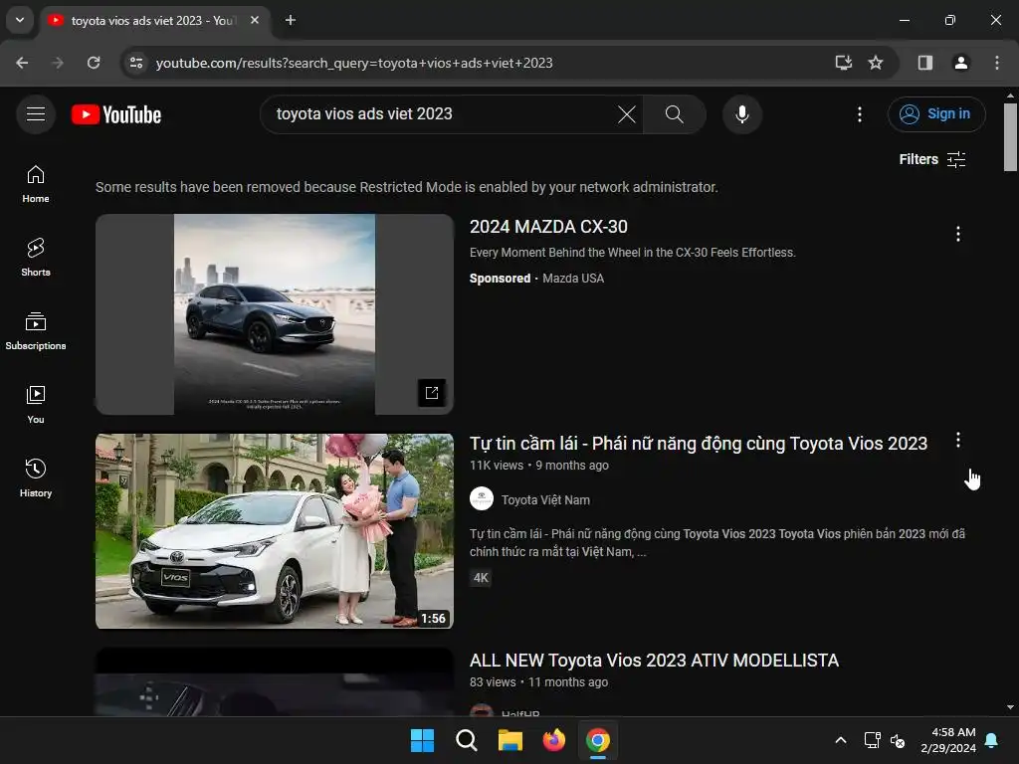Click the 83 views • 11 months ago text
The width and height of the screenshot is (1019, 764).
[x=538, y=682]
